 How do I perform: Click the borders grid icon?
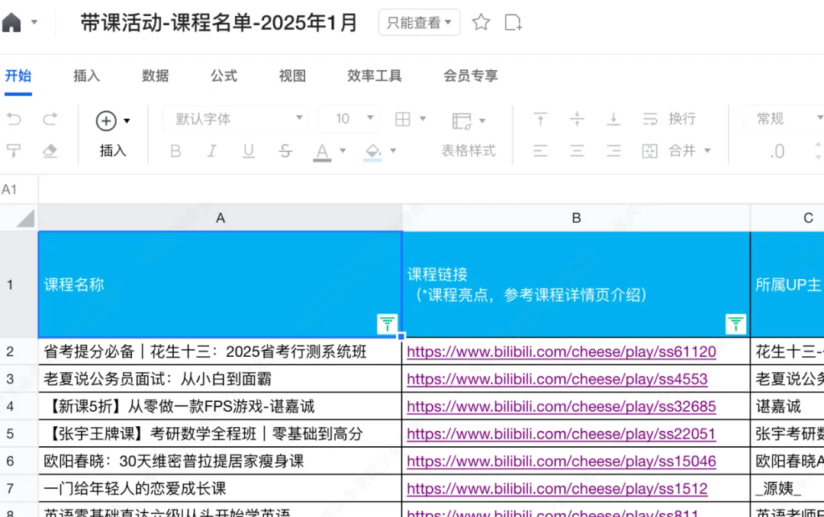point(403,119)
